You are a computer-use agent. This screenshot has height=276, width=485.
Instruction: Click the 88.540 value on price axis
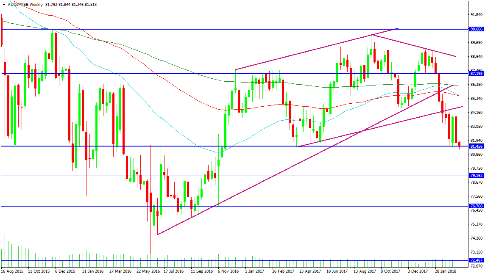477,57
